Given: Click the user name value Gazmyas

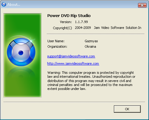Looking at the screenshot, I should (x=91, y=41).
